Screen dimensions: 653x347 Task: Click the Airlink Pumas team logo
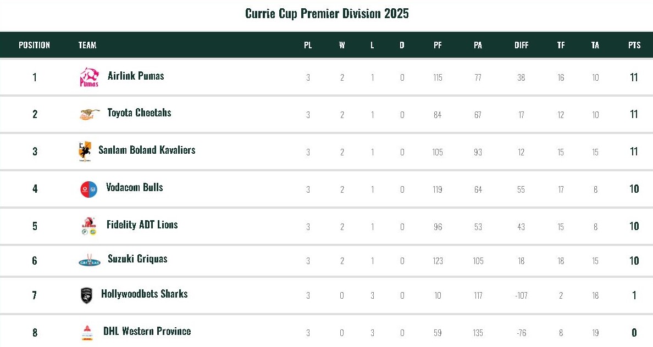coord(89,77)
